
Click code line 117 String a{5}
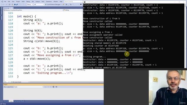coord(33,20)
